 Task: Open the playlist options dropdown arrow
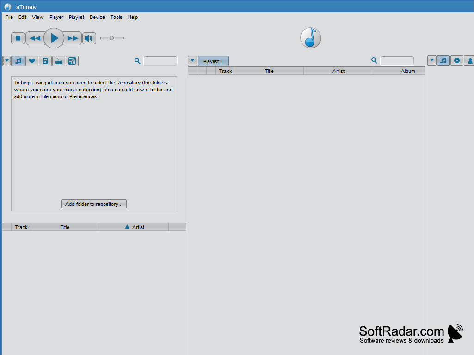[x=192, y=60]
